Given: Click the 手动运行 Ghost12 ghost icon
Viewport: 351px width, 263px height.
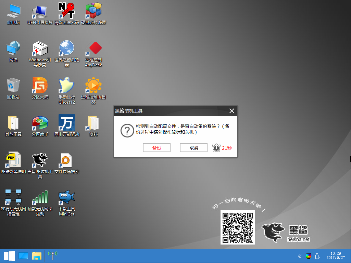Looking at the screenshot, I should pyautogui.click(x=67, y=86).
